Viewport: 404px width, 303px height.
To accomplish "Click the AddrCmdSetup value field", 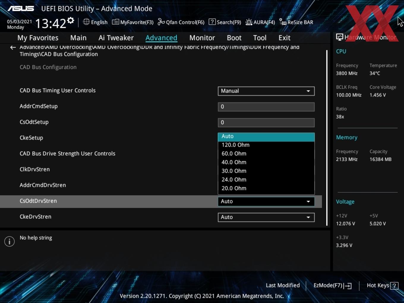I will click(266, 107).
